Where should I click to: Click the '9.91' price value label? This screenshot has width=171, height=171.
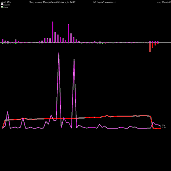click(164, 128)
